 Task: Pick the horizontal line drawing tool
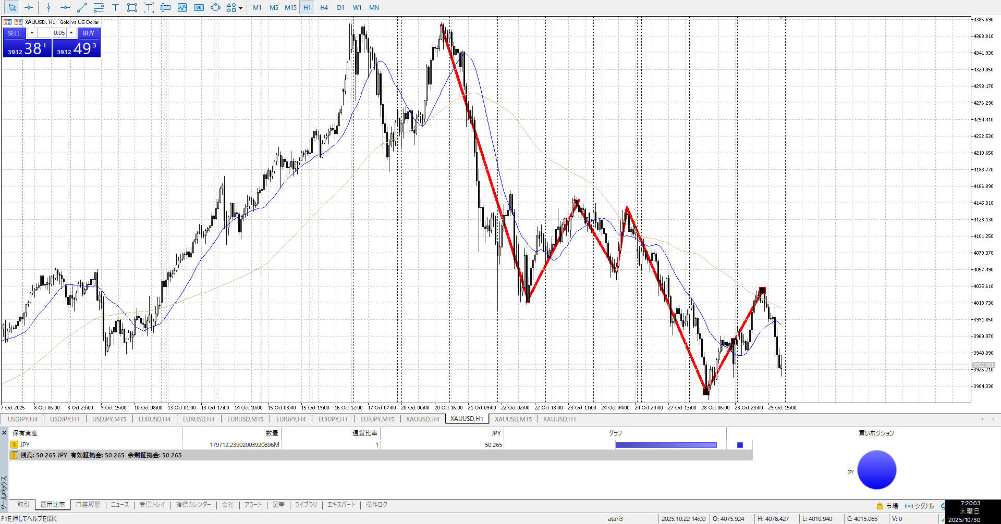point(65,7)
